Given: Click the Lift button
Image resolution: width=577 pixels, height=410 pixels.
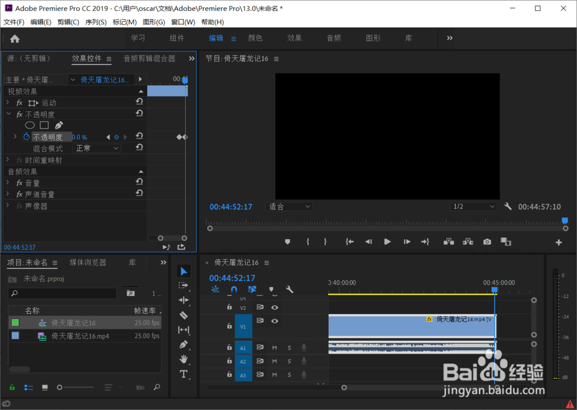Looking at the screenshot, I should point(448,242).
